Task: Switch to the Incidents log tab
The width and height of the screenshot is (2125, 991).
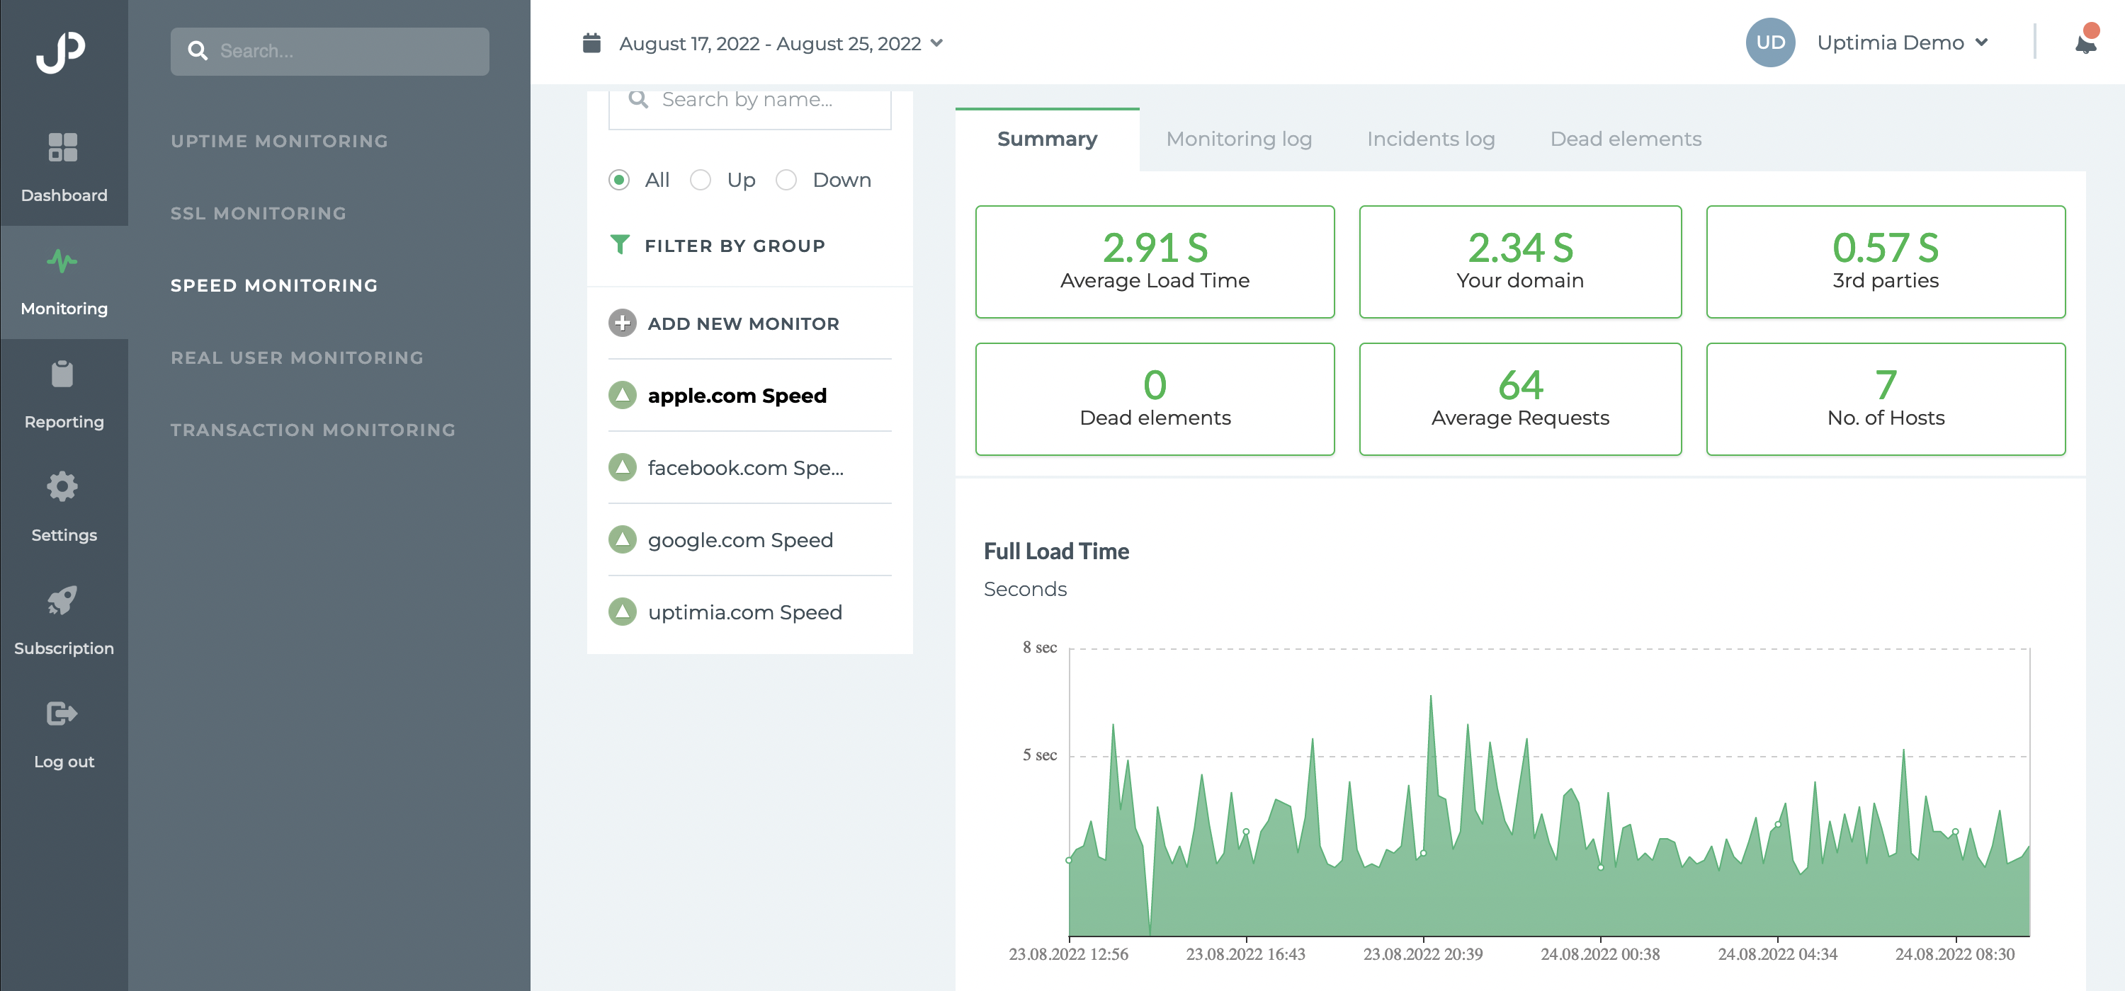Action: point(1430,139)
